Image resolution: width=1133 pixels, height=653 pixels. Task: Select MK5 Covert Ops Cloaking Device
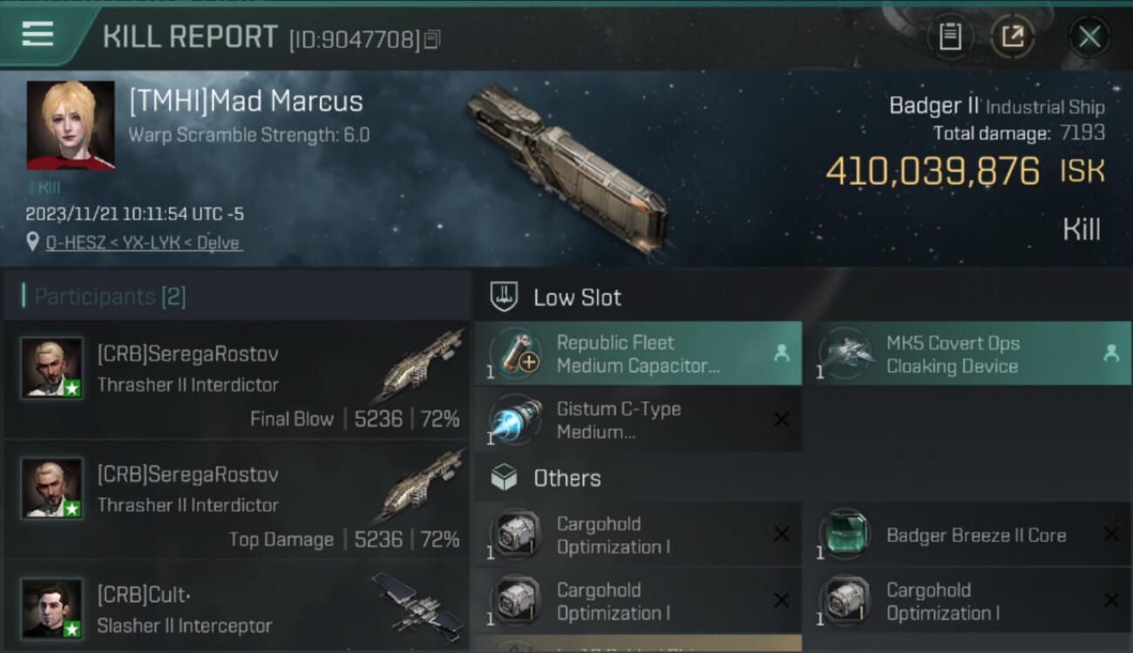point(967,353)
